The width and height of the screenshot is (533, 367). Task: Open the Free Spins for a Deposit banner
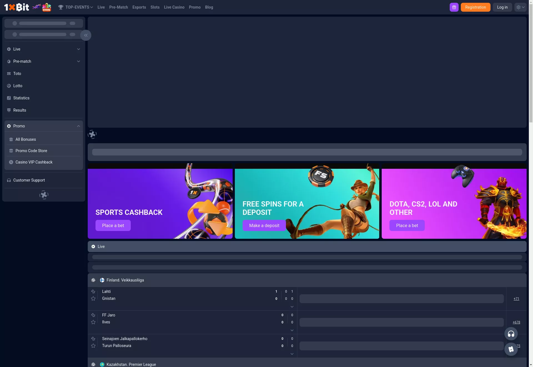[307, 201]
